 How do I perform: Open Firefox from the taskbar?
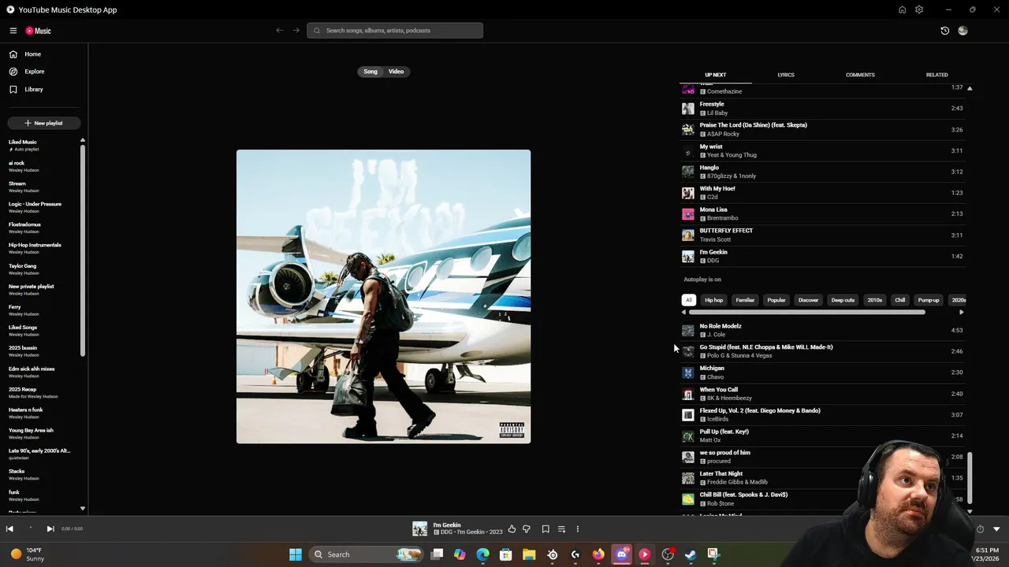pyautogui.click(x=598, y=554)
